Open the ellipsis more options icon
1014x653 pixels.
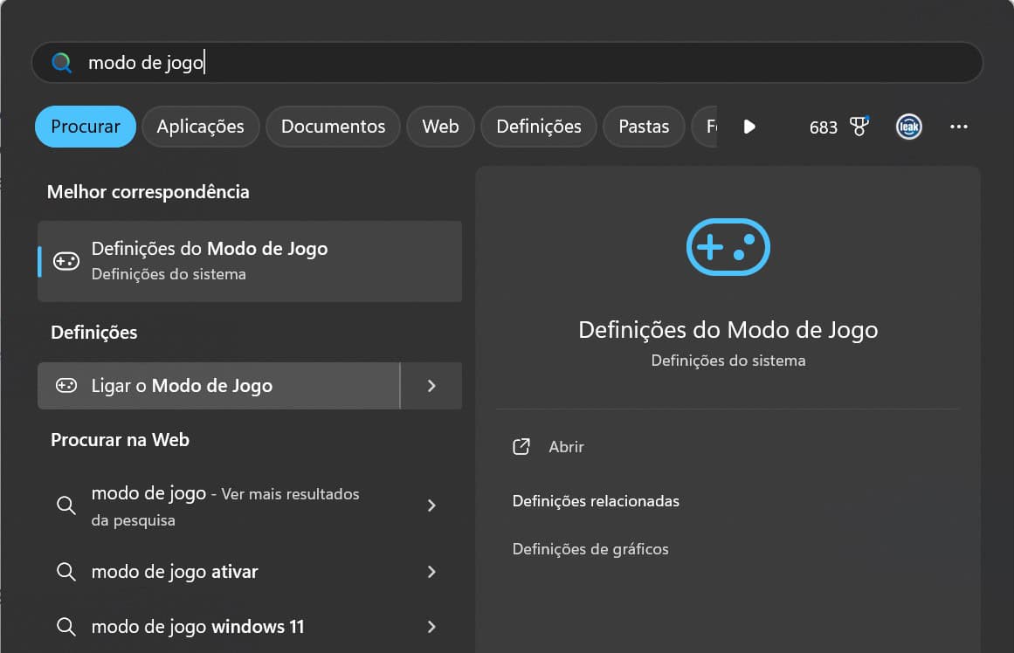(958, 127)
